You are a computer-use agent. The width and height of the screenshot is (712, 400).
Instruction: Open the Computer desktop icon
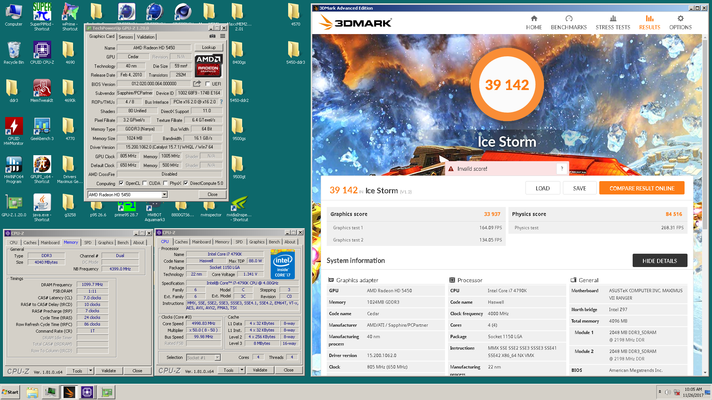pyautogui.click(x=14, y=15)
